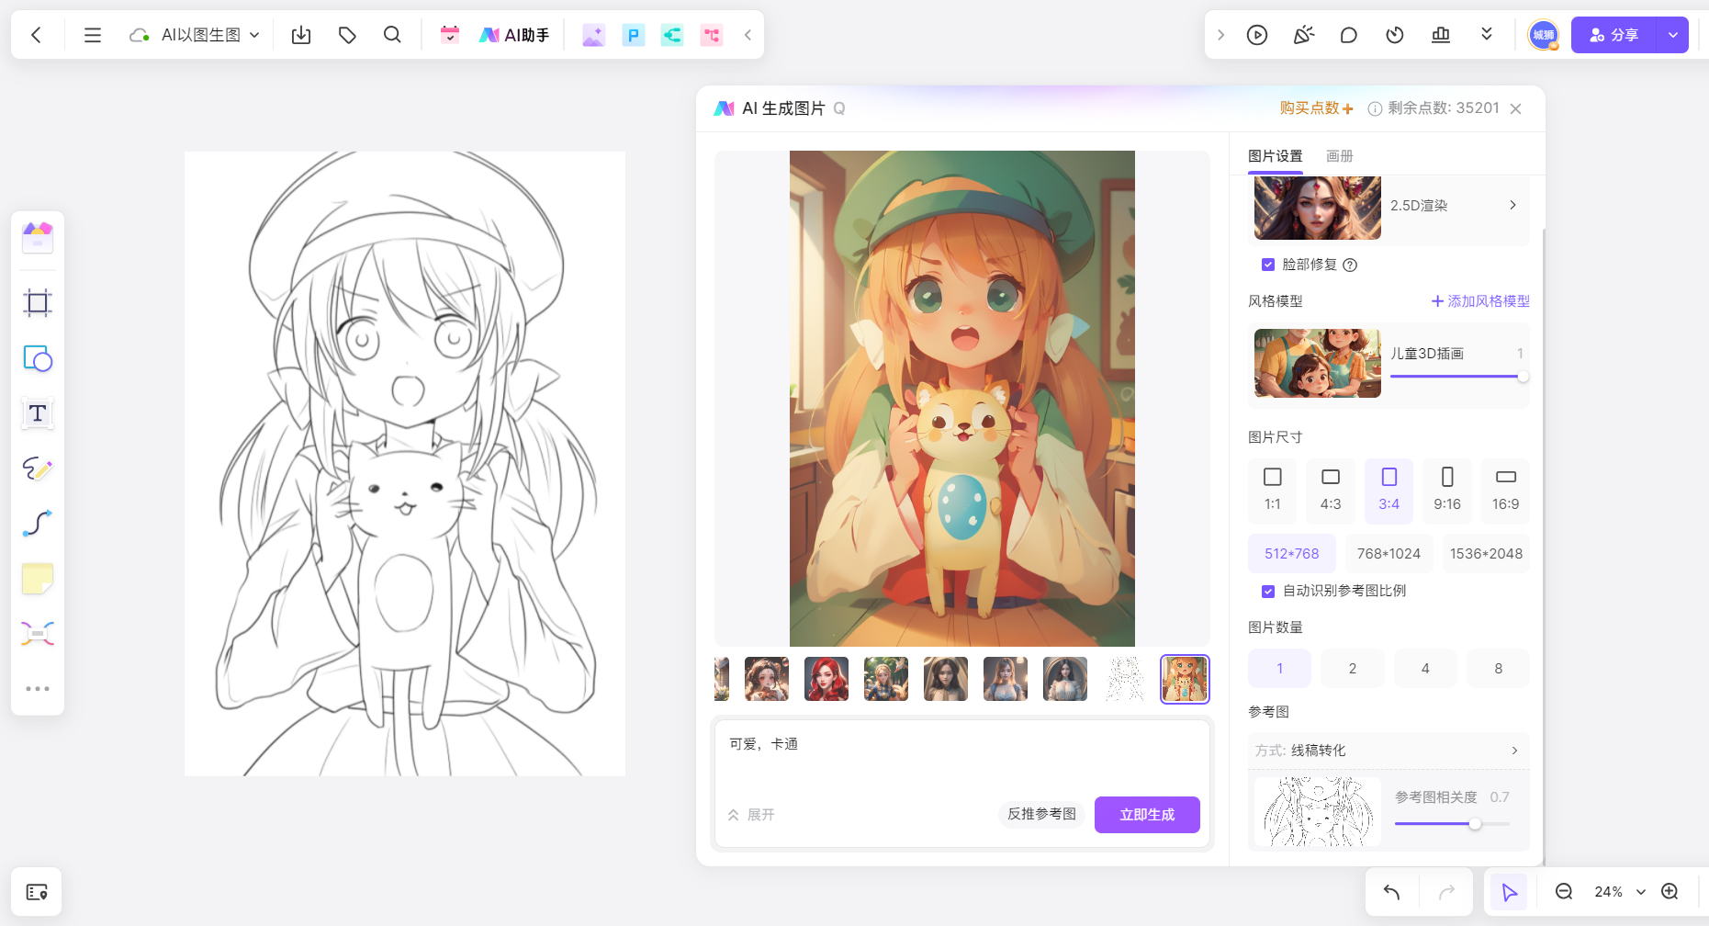Select the shapes tool
This screenshot has width=1709, height=926.
[x=38, y=358]
